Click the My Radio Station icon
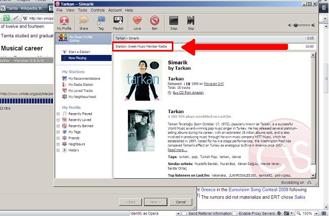Screen dimensions: 329x216 64,84
